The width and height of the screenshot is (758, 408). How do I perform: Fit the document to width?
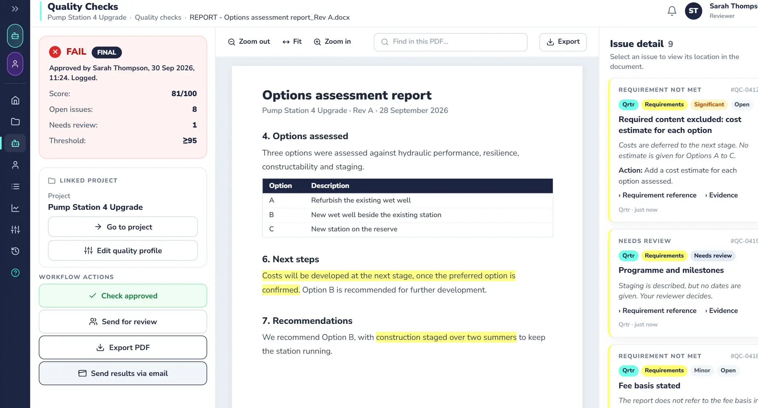292,42
